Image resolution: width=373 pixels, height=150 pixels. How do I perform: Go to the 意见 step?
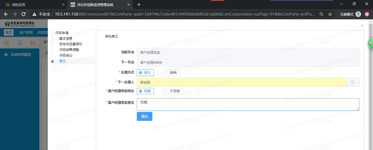tap(63, 61)
